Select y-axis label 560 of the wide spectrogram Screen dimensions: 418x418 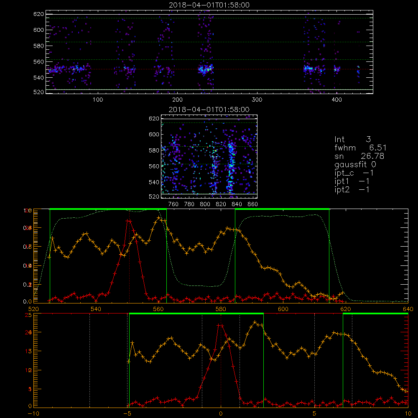(x=38, y=62)
